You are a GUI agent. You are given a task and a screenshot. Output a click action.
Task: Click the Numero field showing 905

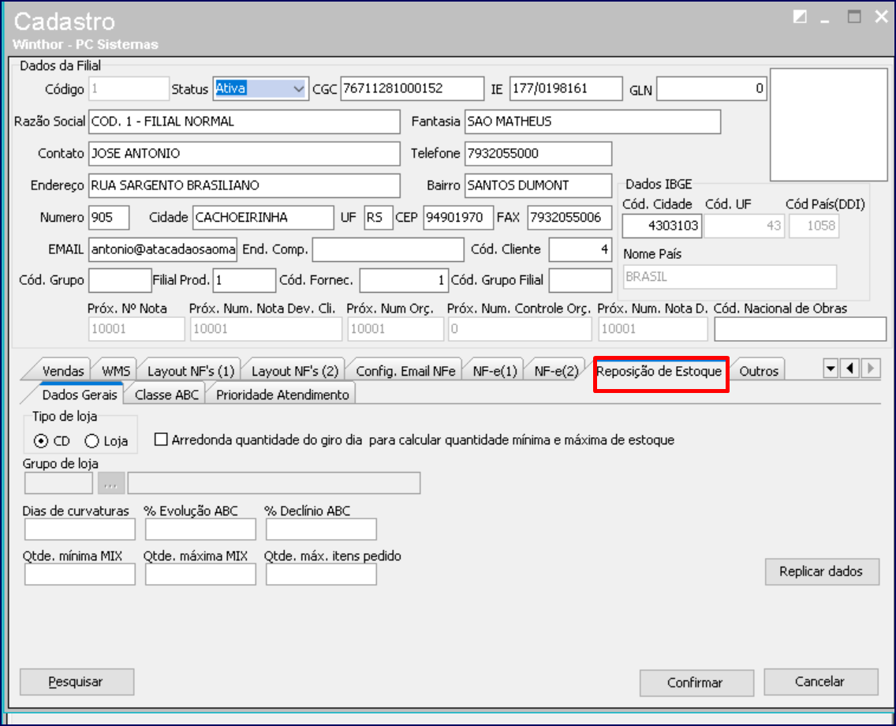tap(109, 218)
